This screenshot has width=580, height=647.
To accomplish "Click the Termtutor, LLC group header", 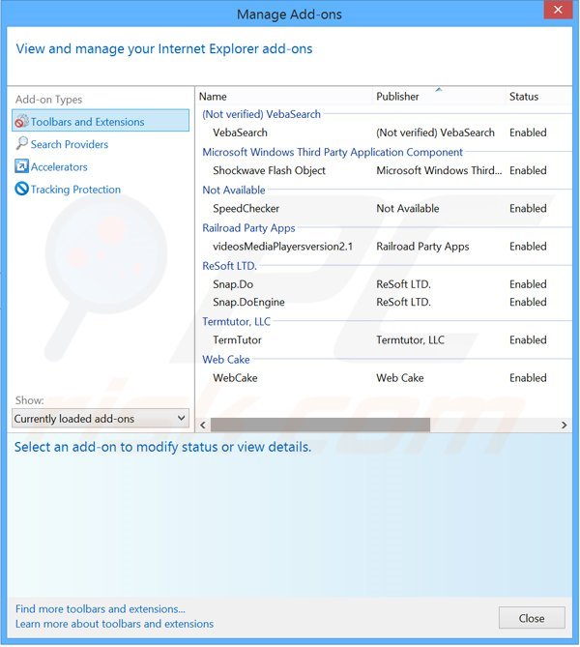I will 236,322.
